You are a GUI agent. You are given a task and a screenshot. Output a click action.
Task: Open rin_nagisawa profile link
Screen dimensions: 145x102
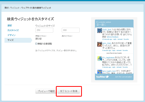click(108, 58)
